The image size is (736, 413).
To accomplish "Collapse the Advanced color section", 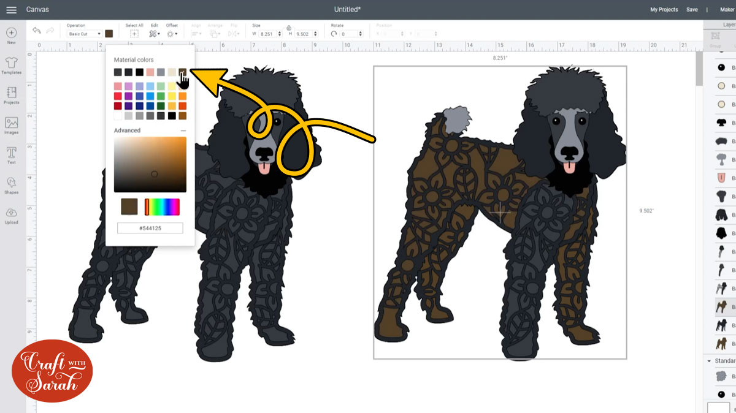I will (x=183, y=131).
